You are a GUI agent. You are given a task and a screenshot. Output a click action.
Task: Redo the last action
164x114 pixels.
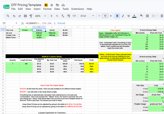pos(20,16)
